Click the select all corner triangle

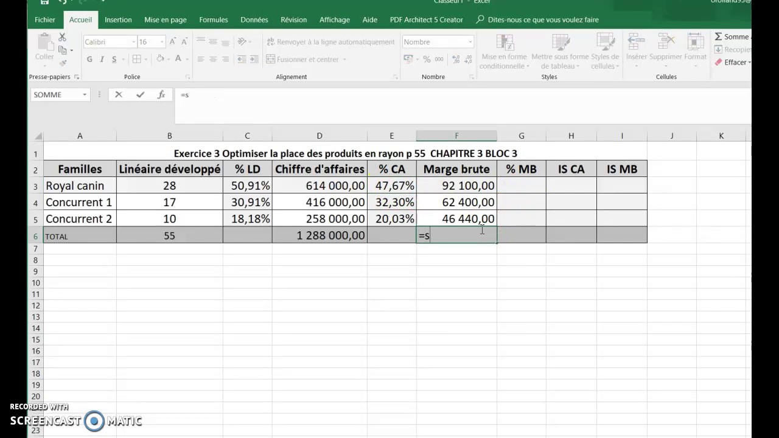point(38,136)
